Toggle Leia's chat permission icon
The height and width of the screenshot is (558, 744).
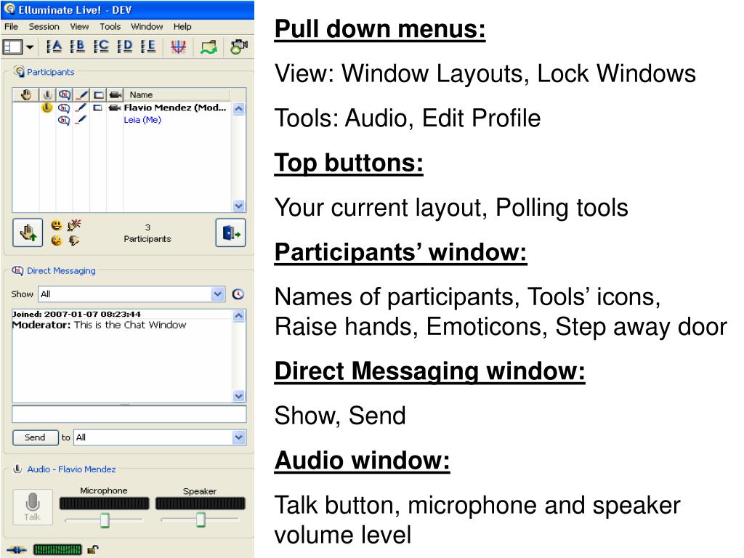click(x=64, y=121)
